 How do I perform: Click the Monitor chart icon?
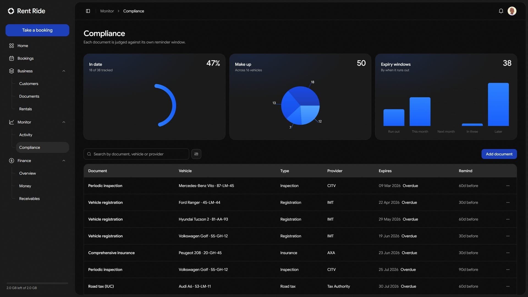point(12,122)
